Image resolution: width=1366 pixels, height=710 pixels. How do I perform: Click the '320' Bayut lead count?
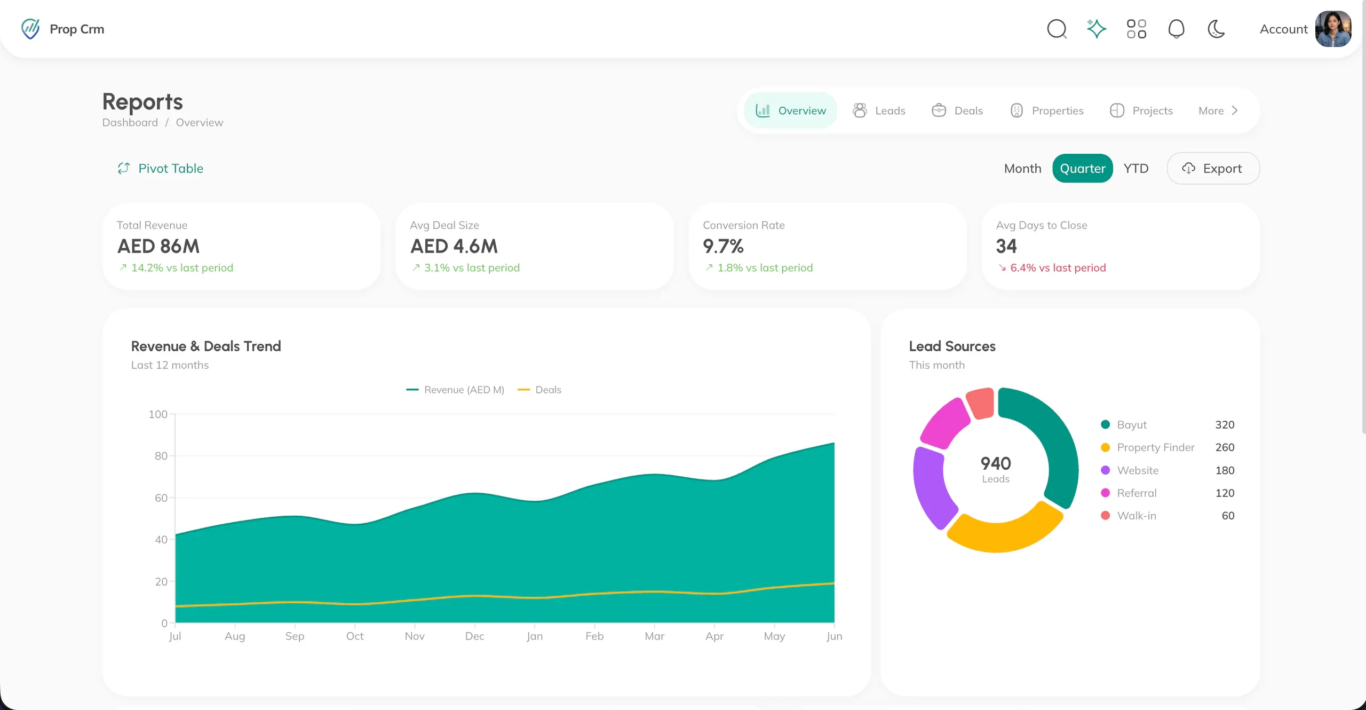[x=1225, y=424]
